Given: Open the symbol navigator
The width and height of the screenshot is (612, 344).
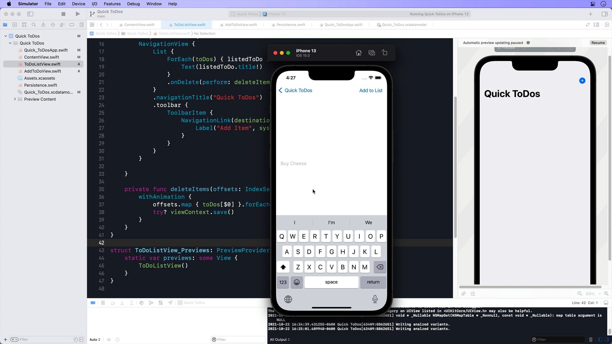Looking at the screenshot, I should tap(24, 25).
